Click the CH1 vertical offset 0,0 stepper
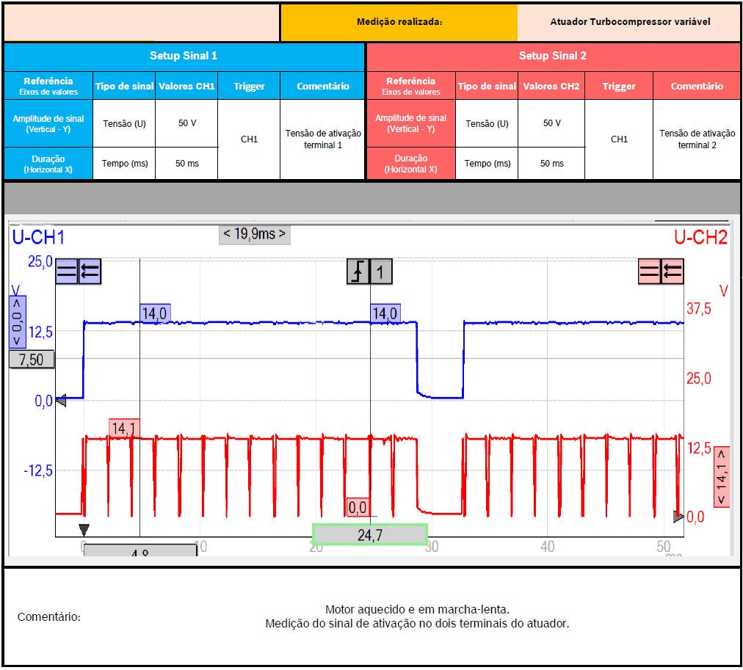743x670 pixels. click(18, 321)
